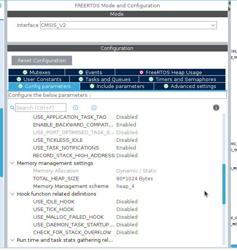This screenshot has height=251, width=237.
Task: Click the top panel collapse arrow at right edge
Action: coord(229,3)
